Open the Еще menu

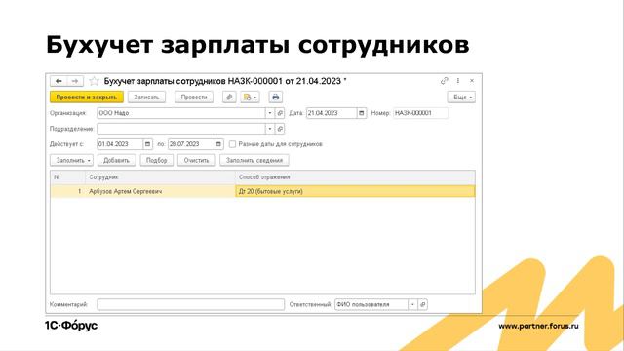(461, 97)
